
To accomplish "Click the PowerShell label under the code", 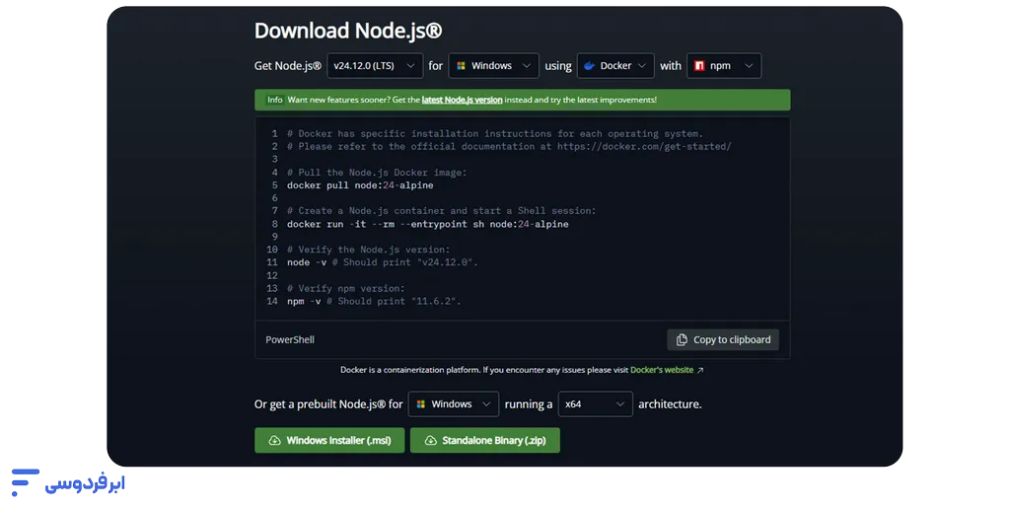I will click(290, 340).
